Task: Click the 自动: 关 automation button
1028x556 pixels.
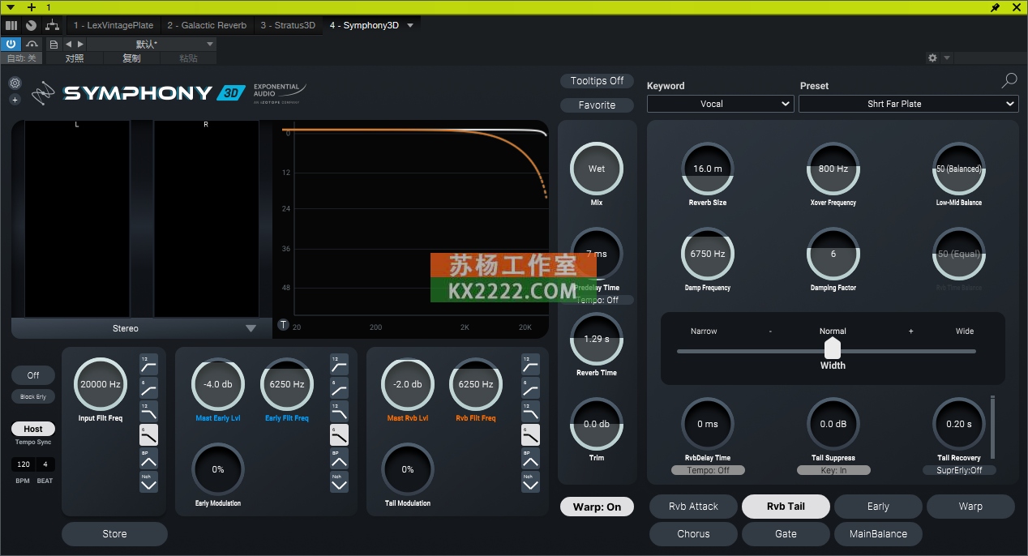Action: coord(22,58)
